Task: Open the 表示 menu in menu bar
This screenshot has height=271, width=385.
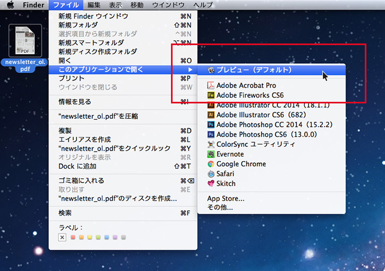Action: tap(115, 5)
